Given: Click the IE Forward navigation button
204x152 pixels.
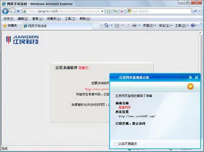Looking at the screenshot, I should click(x=13, y=11).
